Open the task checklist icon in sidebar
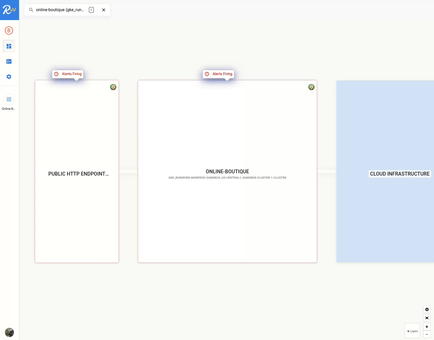The height and width of the screenshot is (340, 434). point(9,61)
